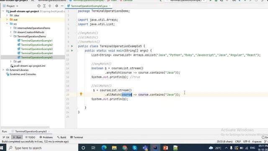Open the Windows Start menu
Viewport: 268px width, 151px height.
(x=2, y=148)
